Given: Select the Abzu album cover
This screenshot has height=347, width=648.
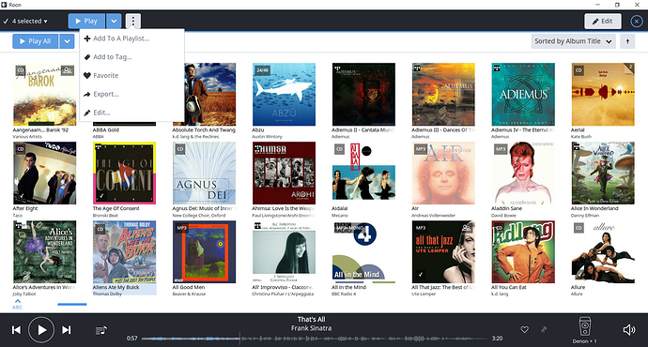Looking at the screenshot, I should point(284,95).
